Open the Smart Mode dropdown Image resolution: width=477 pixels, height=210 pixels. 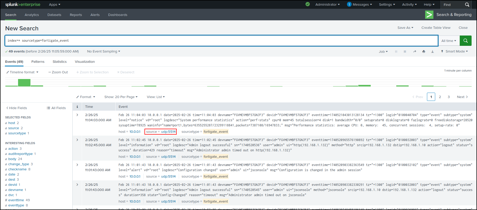tap(454, 51)
